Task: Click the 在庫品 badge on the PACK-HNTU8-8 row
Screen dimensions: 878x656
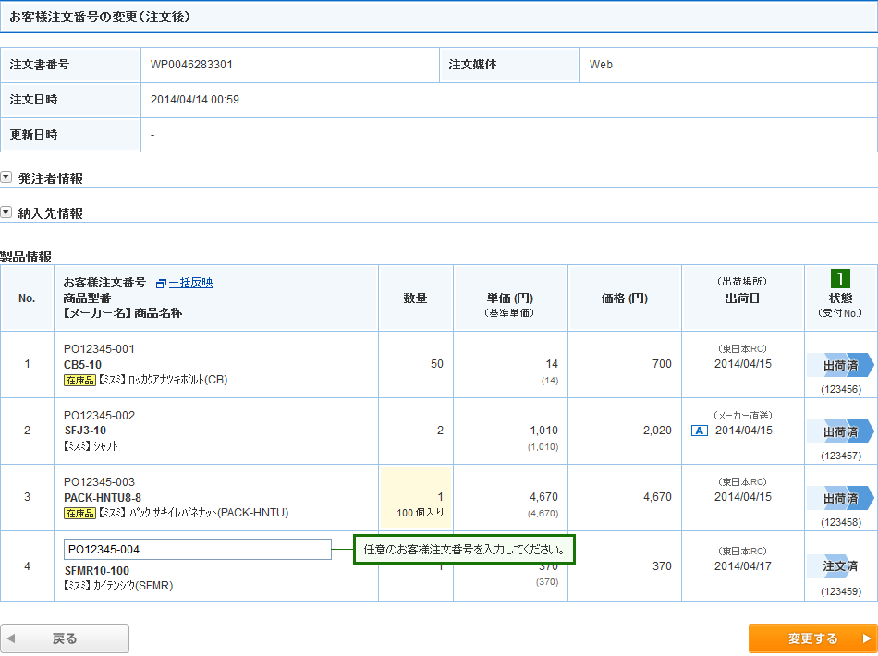Action: click(x=79, y=513)
